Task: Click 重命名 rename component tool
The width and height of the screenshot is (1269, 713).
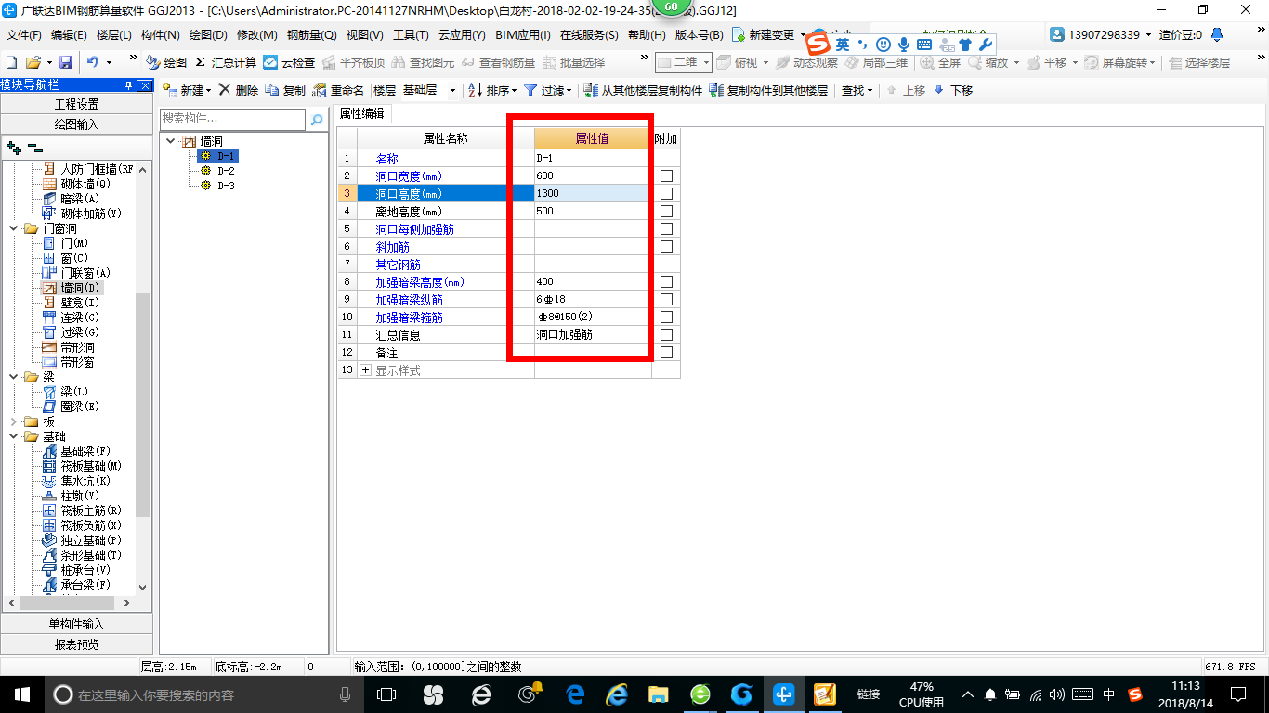Action: coord(338,90)
